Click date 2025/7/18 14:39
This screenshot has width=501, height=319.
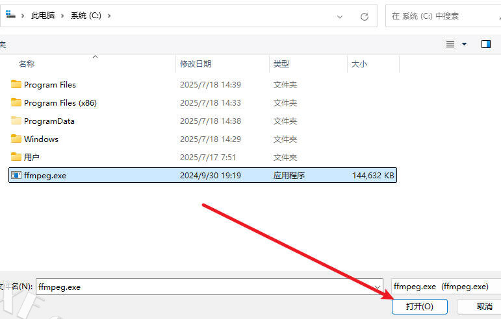click(x=211, y=84)
